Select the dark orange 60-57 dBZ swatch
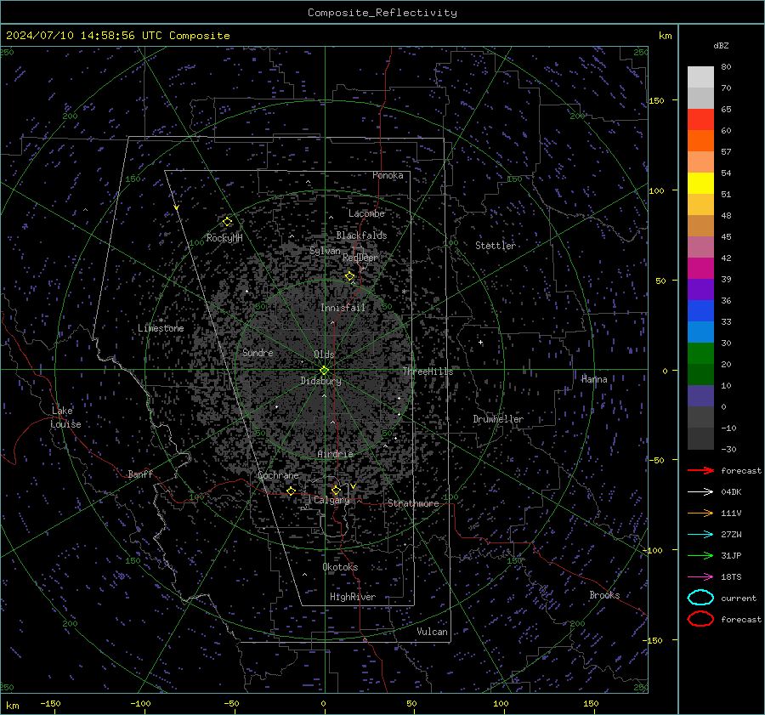Image resolution: width=765 pixels, height=715 pixels. (700, 141)
